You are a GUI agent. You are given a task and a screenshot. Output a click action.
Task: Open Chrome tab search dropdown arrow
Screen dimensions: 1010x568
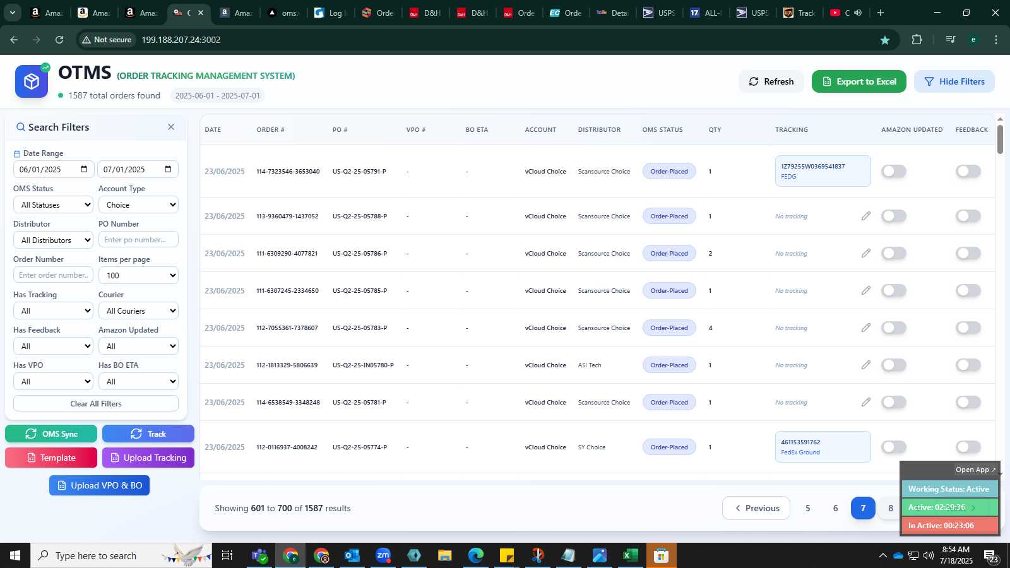point(12,13)
